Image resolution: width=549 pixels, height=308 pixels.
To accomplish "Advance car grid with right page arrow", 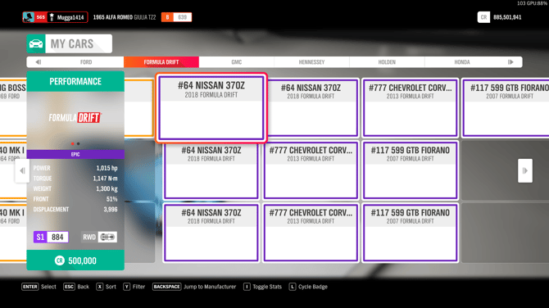I will pyautogui.click(x=525, y=171).
